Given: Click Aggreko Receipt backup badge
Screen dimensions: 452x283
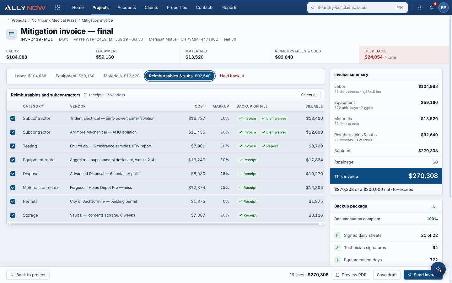Looking at the screenshot, I should 248,160.
